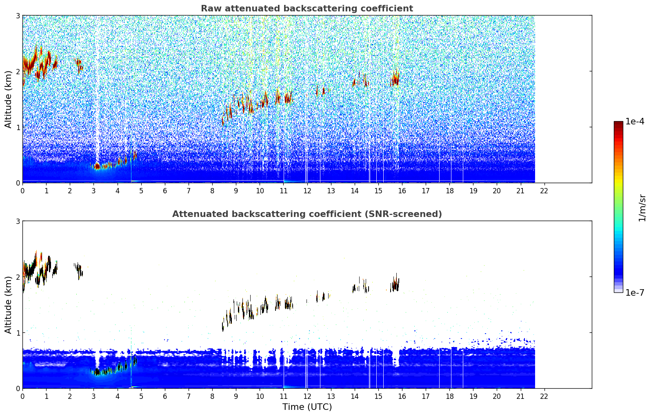The height and width of the screenshot is (416, 651).
Task: Click tick label "2" on raw plot altitude axis
Action: [18, 71]
